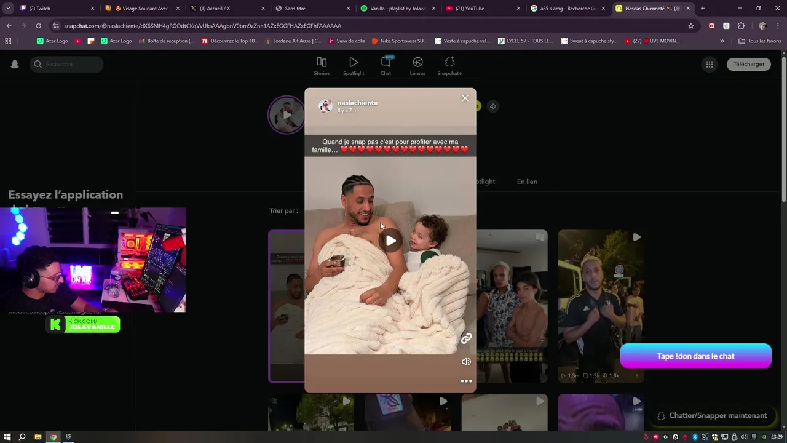Open the Snapchat+ section

(x=449, y=66)
